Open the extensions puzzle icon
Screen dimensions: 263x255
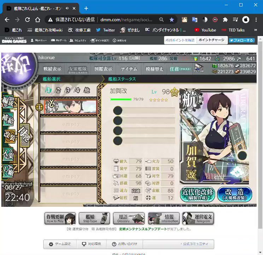coord(225,20)
